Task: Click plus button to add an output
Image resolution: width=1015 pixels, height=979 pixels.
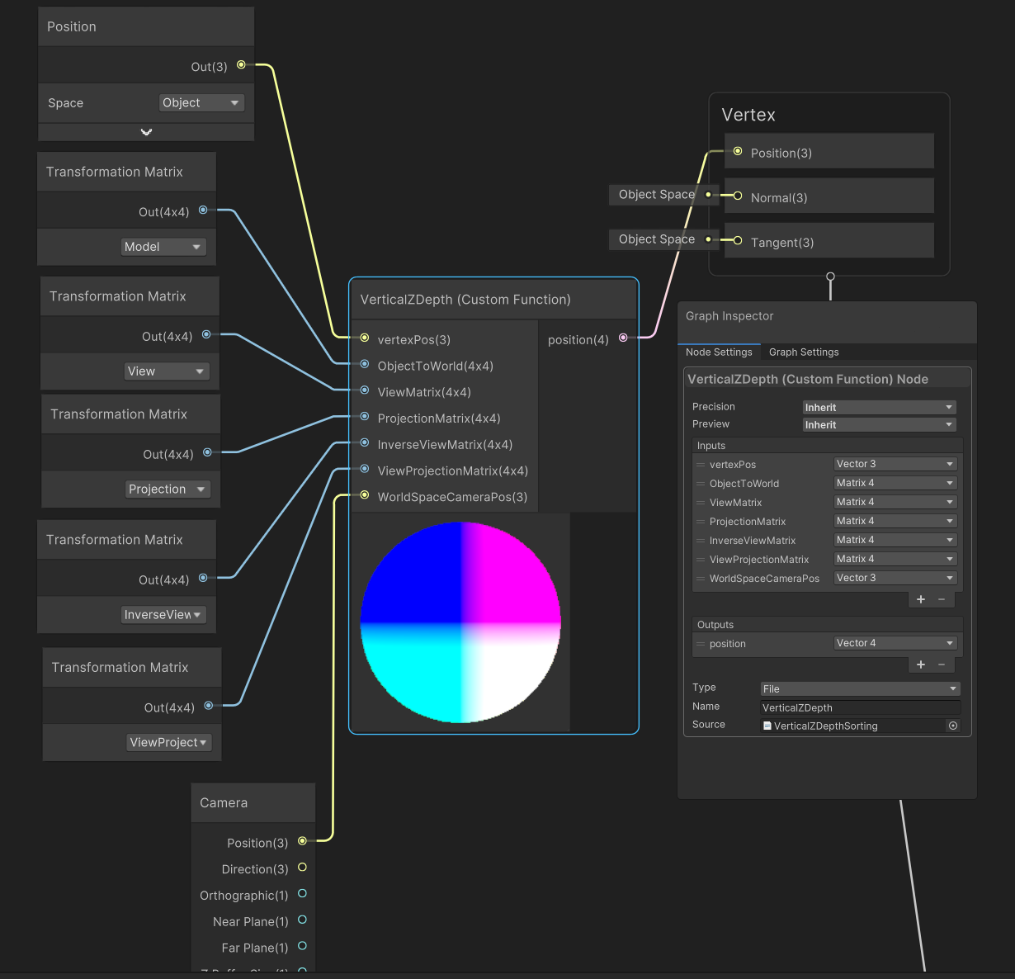Action: 920,664
